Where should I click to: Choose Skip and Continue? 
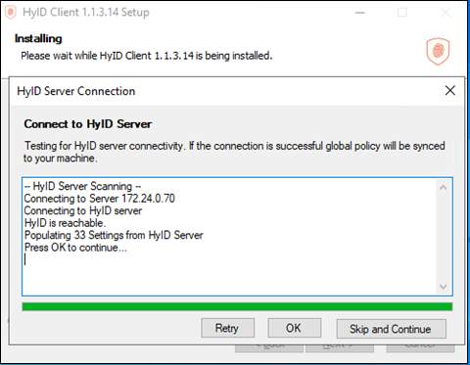(391, 329)
